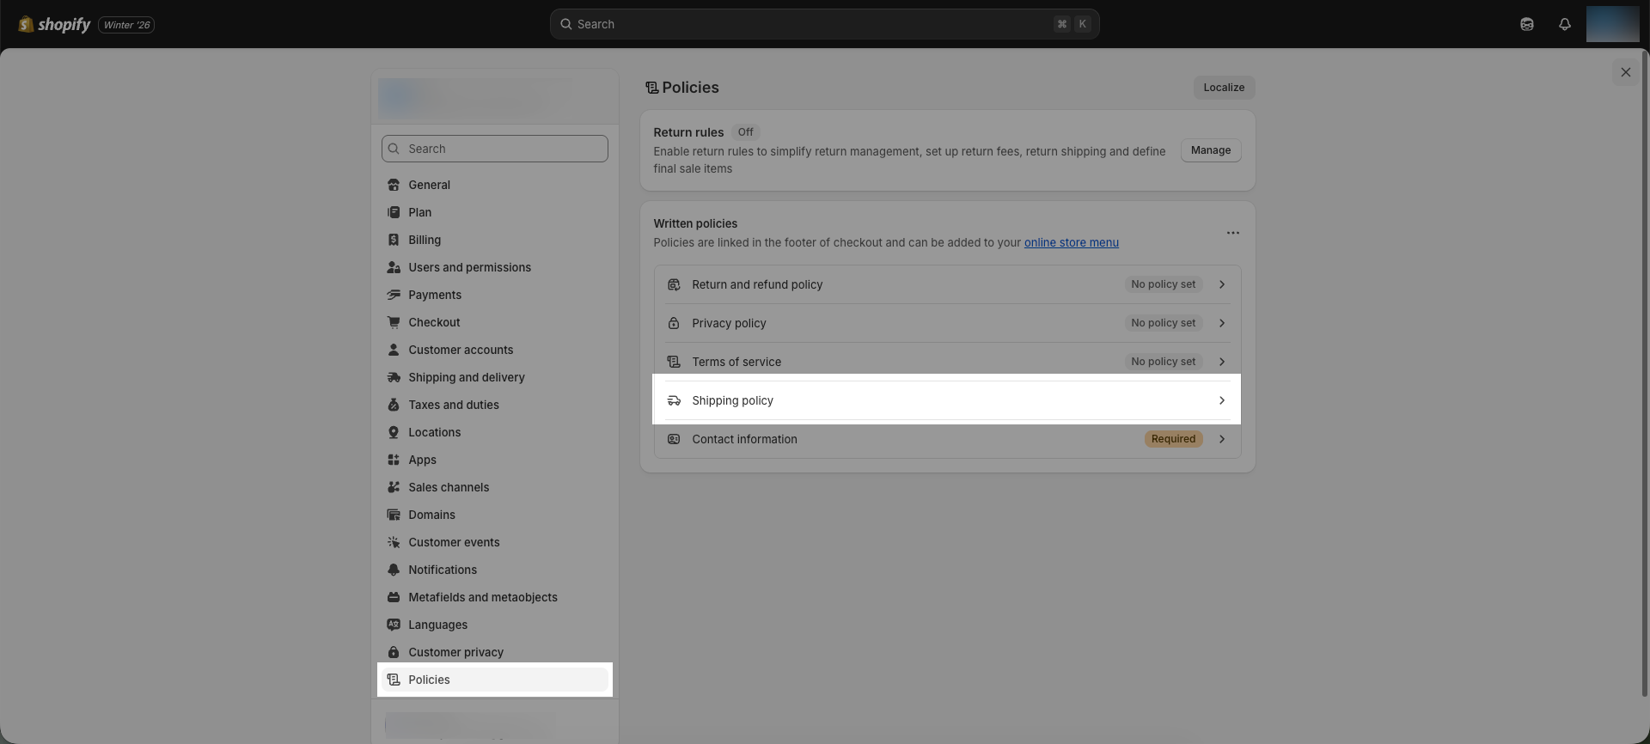The height and width of the screenshot is (744, 1650).
Task: Click the Apps grid icon in sidebar
Action: [x=394, y=460]
